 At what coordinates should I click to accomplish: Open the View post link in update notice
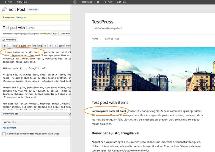(21, 18)
